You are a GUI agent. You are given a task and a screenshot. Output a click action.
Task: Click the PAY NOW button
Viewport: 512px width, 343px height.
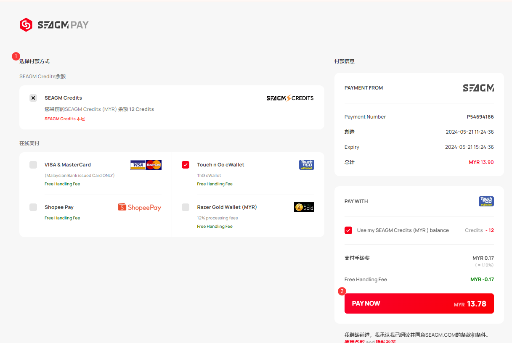(x=419, y=303)
